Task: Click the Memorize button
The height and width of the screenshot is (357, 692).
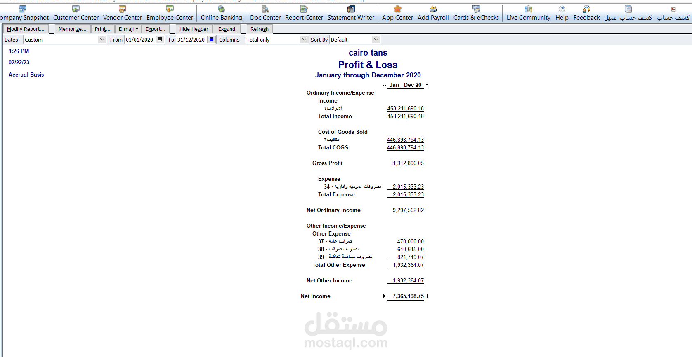Action: click(73, 29)
